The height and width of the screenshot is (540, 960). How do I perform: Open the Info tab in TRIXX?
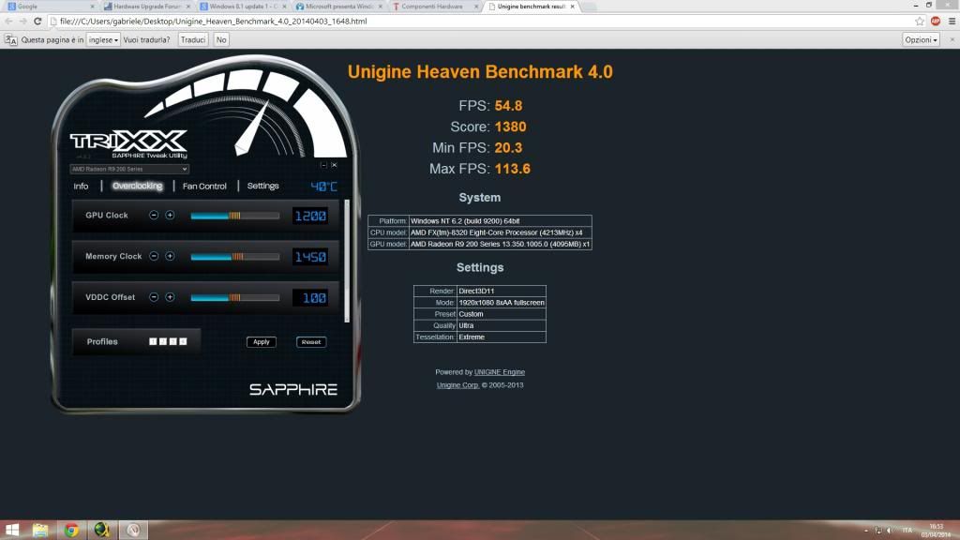82,187
